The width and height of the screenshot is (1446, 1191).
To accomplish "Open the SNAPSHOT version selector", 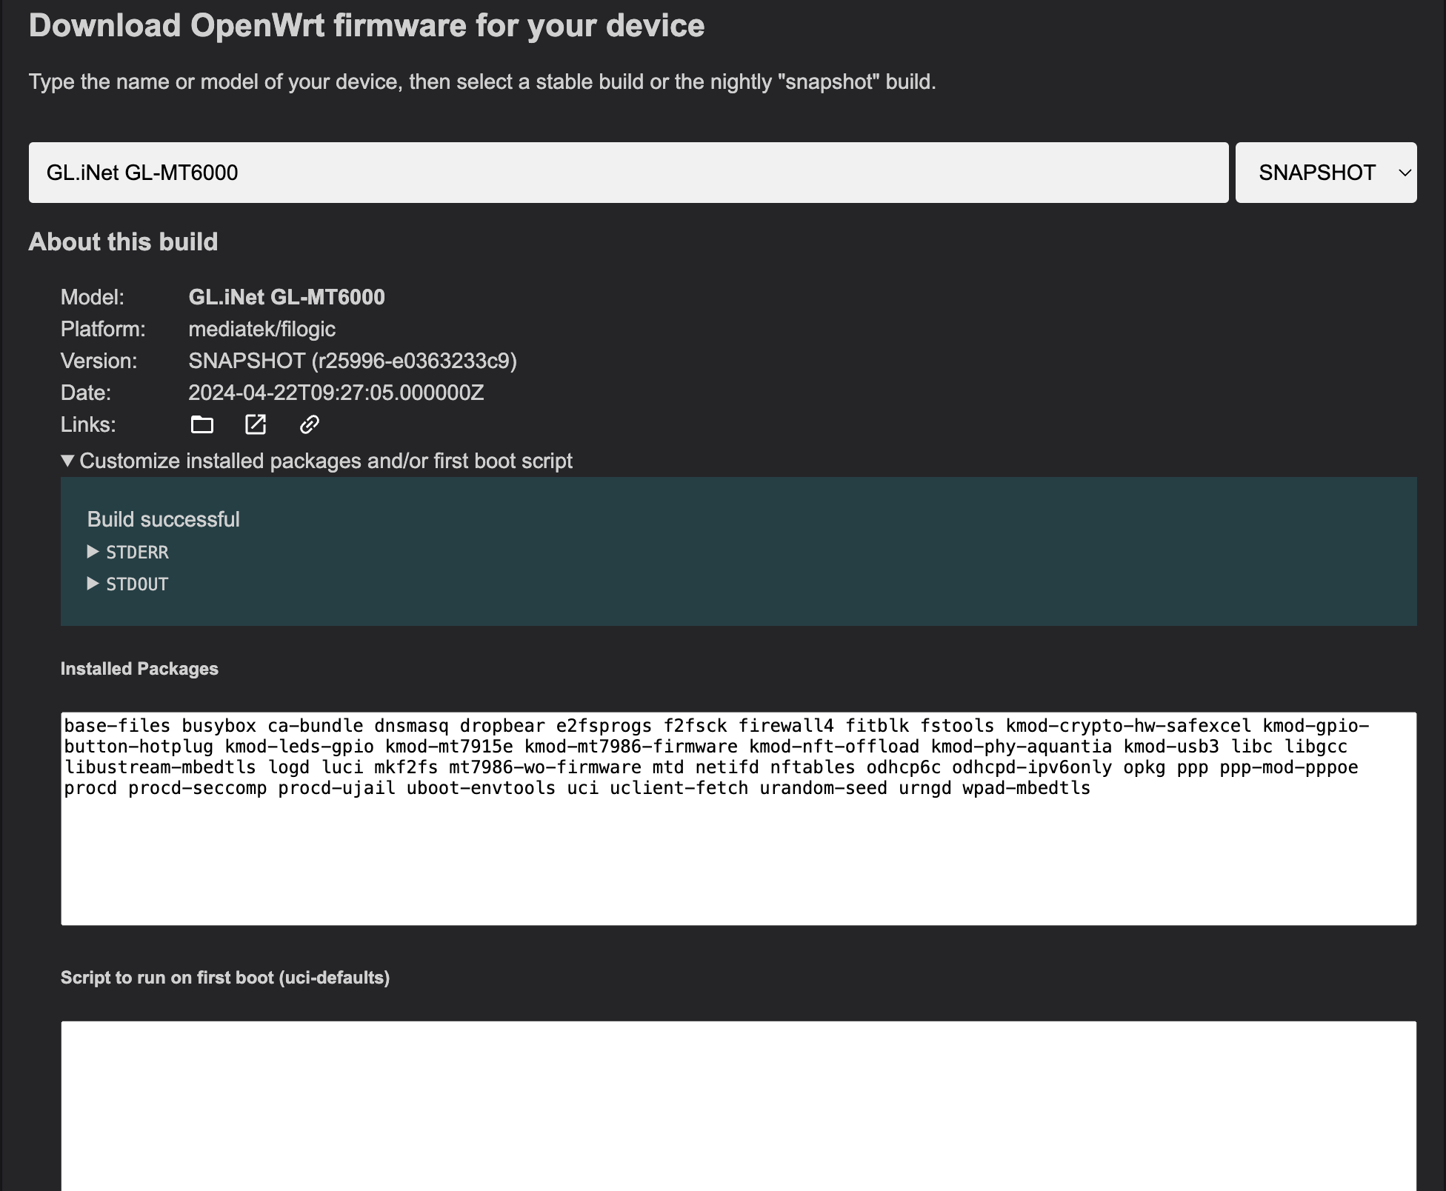I will pyautogui.click(x=1326, y=173).
